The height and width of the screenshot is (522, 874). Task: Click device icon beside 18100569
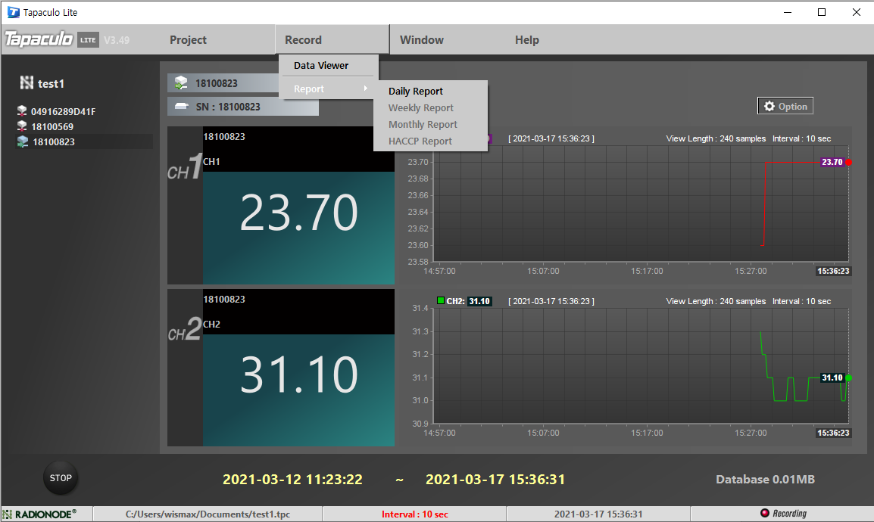pyautogui.click(x=22, y=126)
